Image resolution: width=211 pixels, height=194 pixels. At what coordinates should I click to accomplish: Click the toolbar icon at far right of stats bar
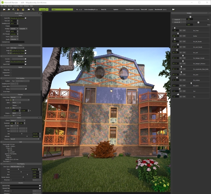(x=173, y=10)
